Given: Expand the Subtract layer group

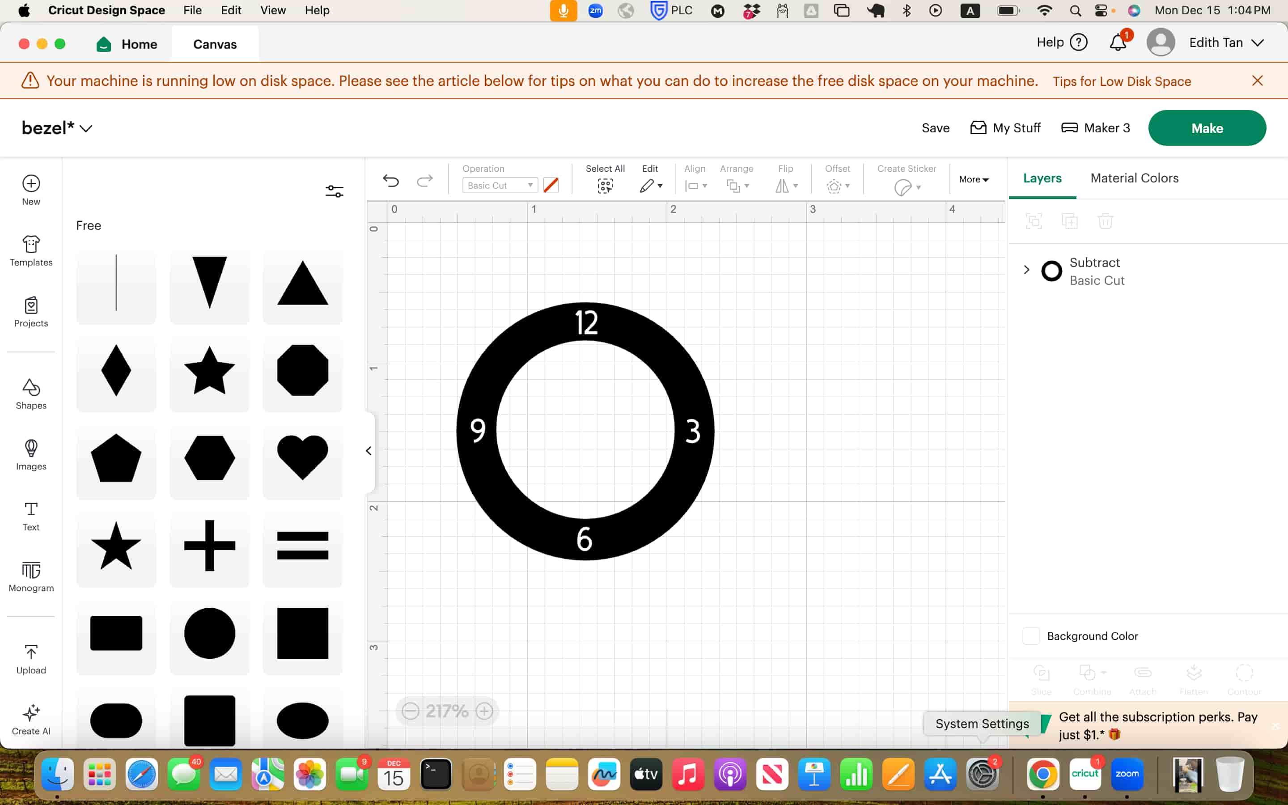Looking at the screenshot, I should pos(1026,270).
